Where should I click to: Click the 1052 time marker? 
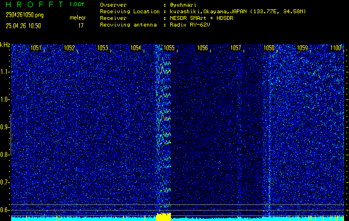69,48
